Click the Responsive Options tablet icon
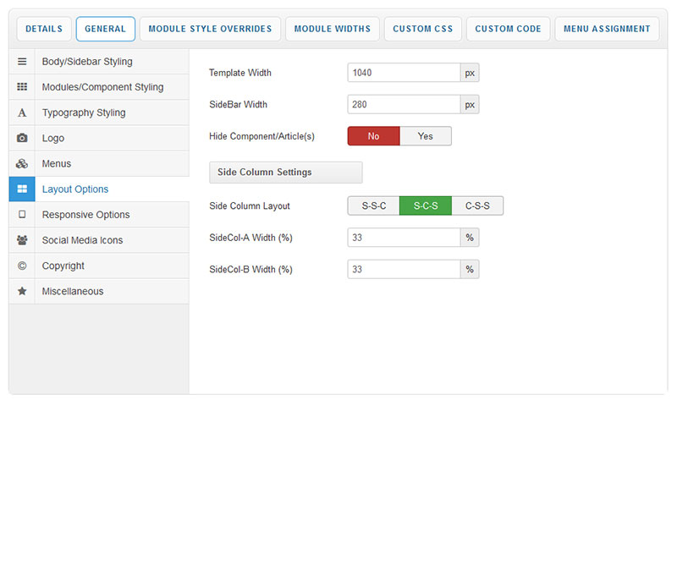The width and height of the screenshot is (677, 570). point(22,215)
